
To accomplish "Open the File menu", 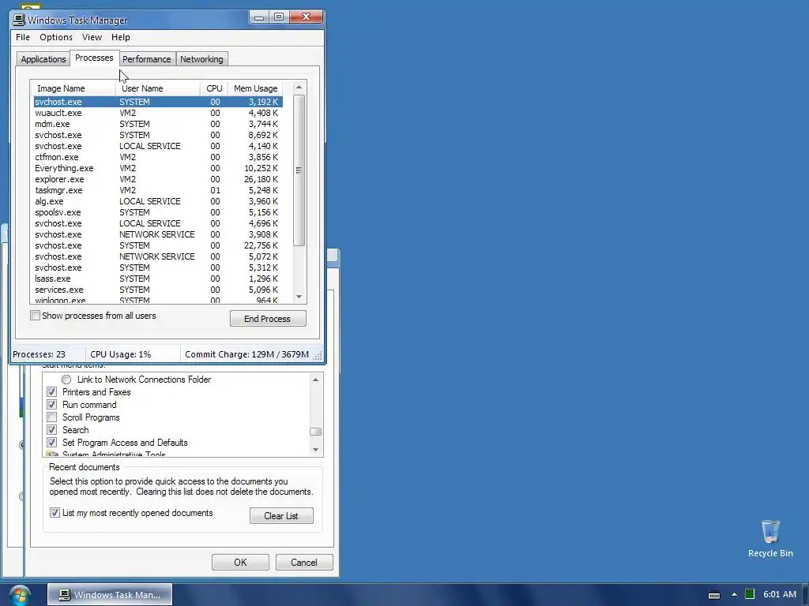I will (x=23, y=37).
